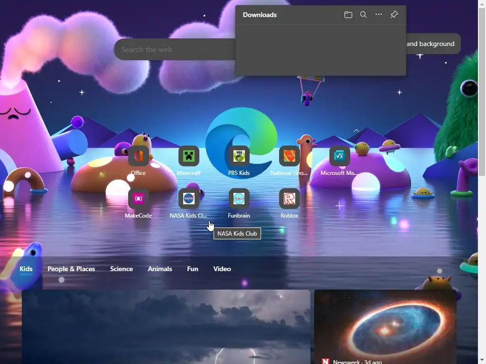Screen dimensions: 486x364
Task: Switch to the Animals tab
Action: [159, 269]
